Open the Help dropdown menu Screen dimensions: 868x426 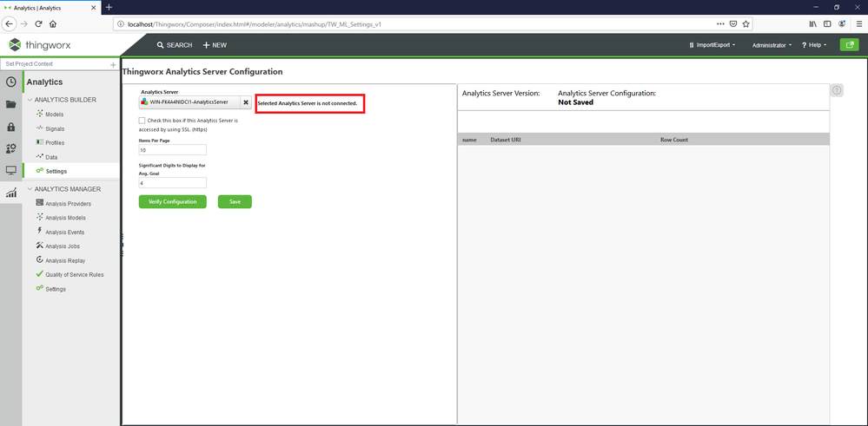(814, 45)
